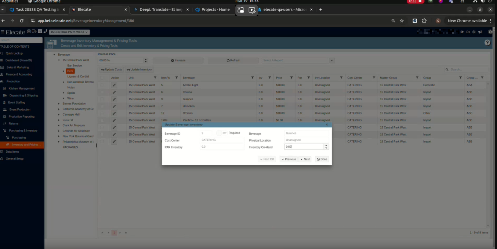Click the edit pencil for Heineken row
The width and height of the screenshot is (497, 249).
(x=114, y=106)
